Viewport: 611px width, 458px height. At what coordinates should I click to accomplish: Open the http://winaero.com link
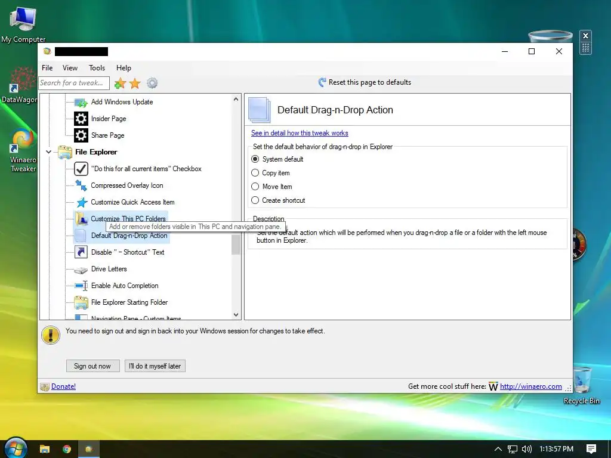[530, 386]
